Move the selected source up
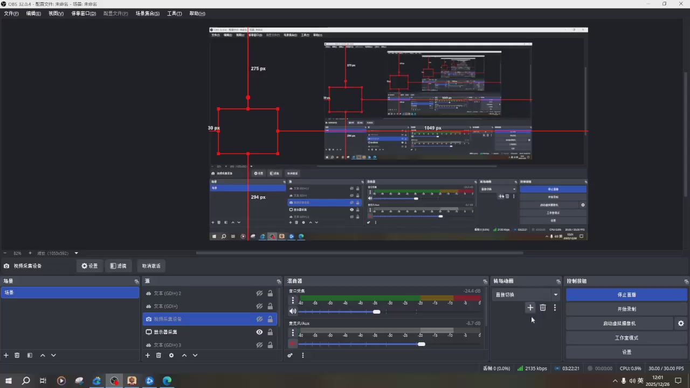 [x=184, y=356]
